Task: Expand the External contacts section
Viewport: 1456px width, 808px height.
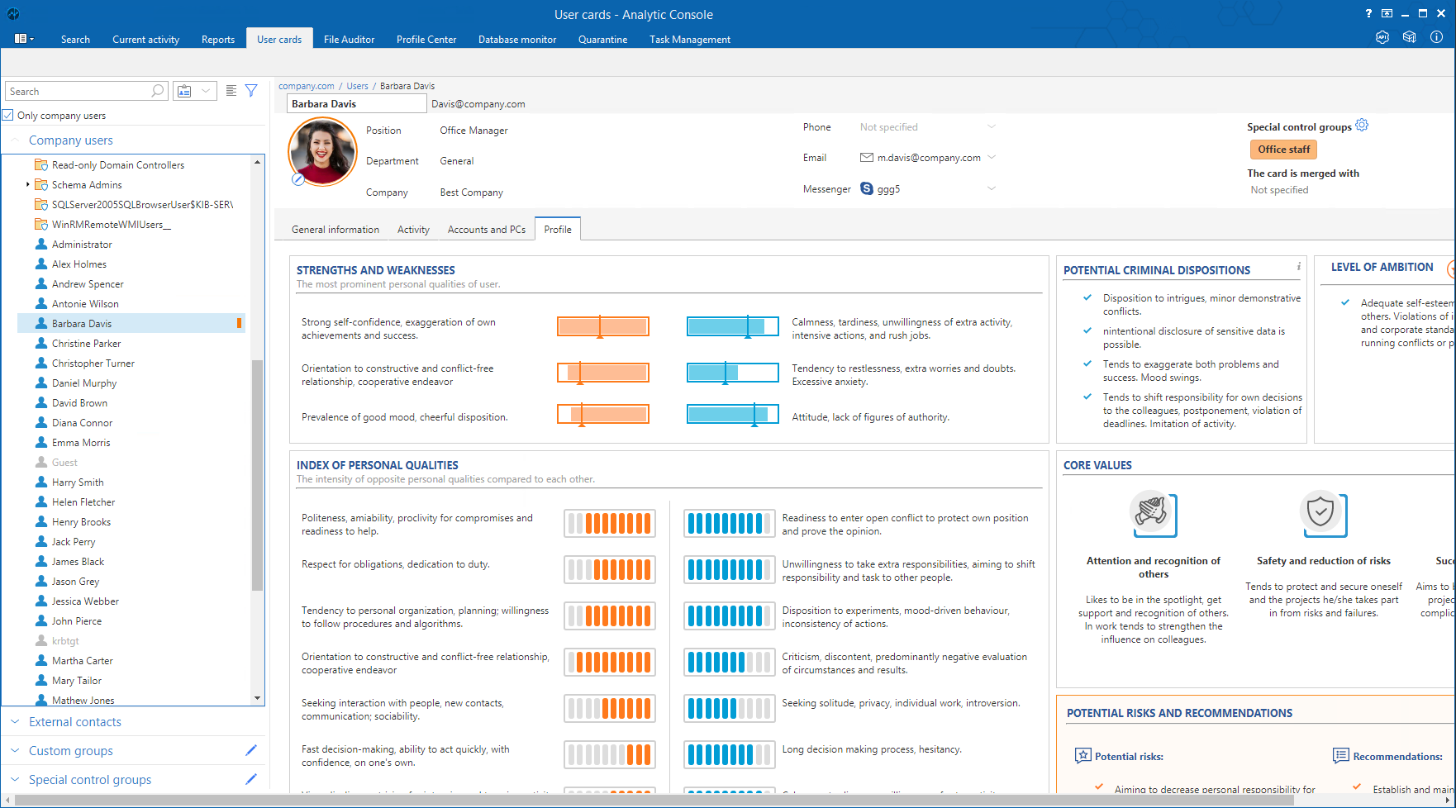Action: pyautogui.click(x=15, y=721)
